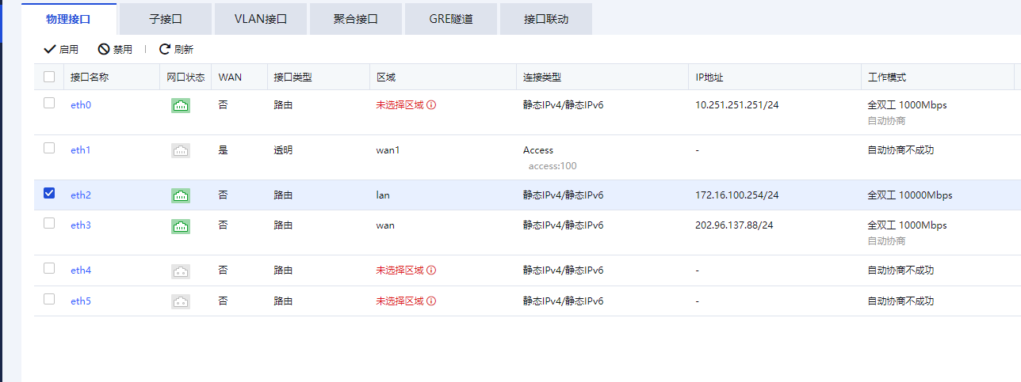Image resolution: width=1021 pixels, height=382 pixels.
Task: Open the VLAN接口 tab
Action: (260, 19)
